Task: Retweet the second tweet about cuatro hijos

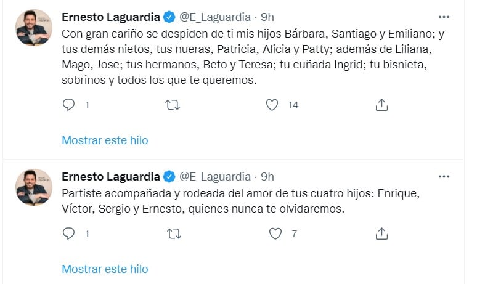Action: 173,233
